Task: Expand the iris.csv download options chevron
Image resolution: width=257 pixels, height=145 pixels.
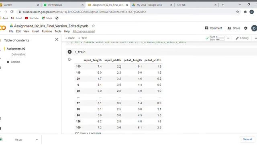Action: point(37,140)
